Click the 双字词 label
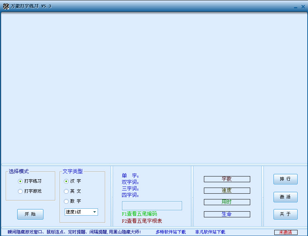 [130, 182]
